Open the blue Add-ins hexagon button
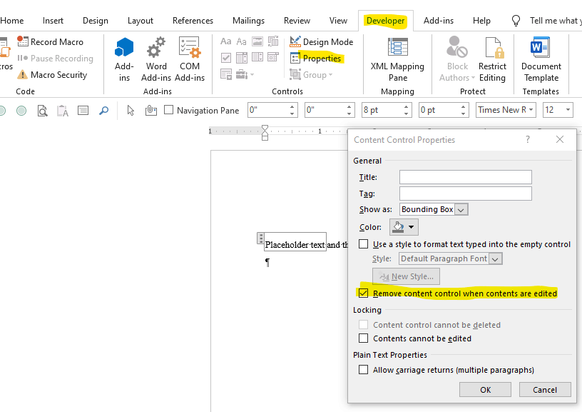582x412 pixels. 124,48
